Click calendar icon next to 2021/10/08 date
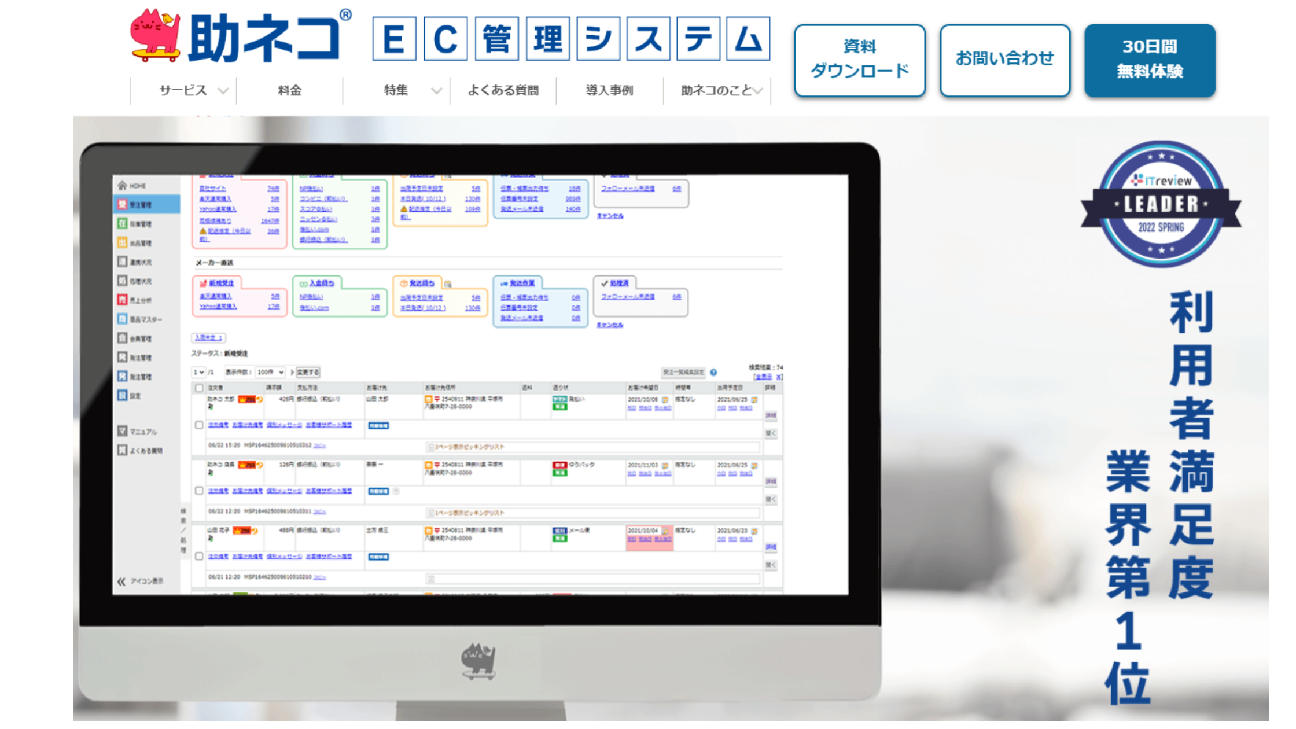The height and width of the screenshot is (729, 1296). 665,399
